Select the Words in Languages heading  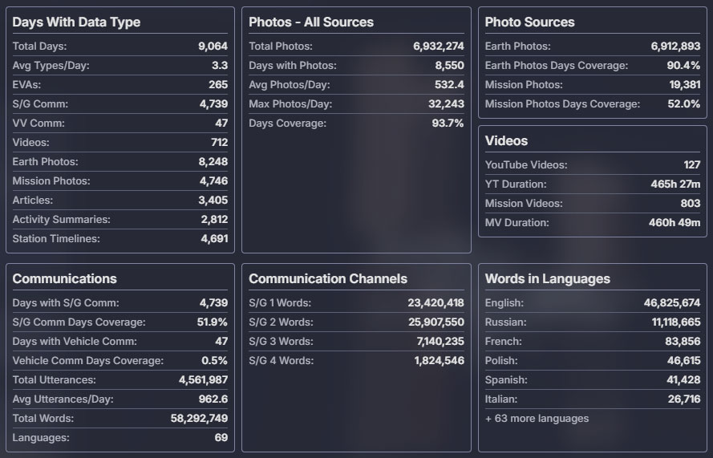point(547,279)
